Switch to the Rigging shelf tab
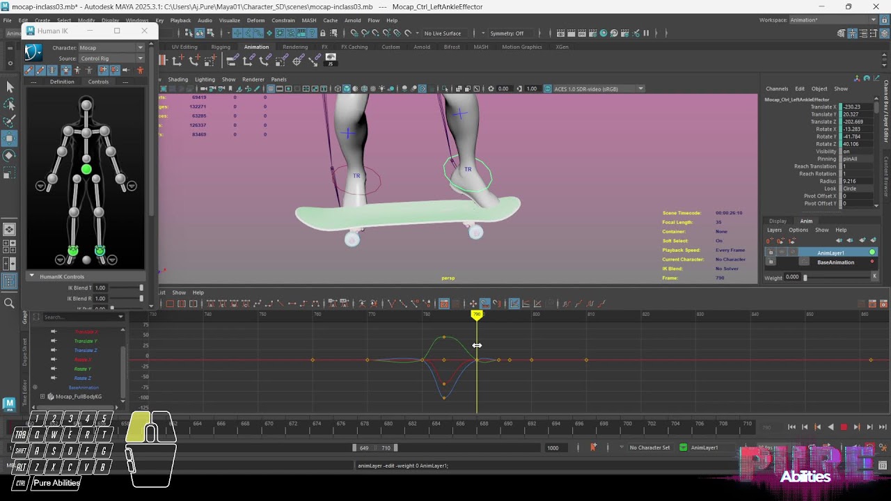 pos(221,47)
